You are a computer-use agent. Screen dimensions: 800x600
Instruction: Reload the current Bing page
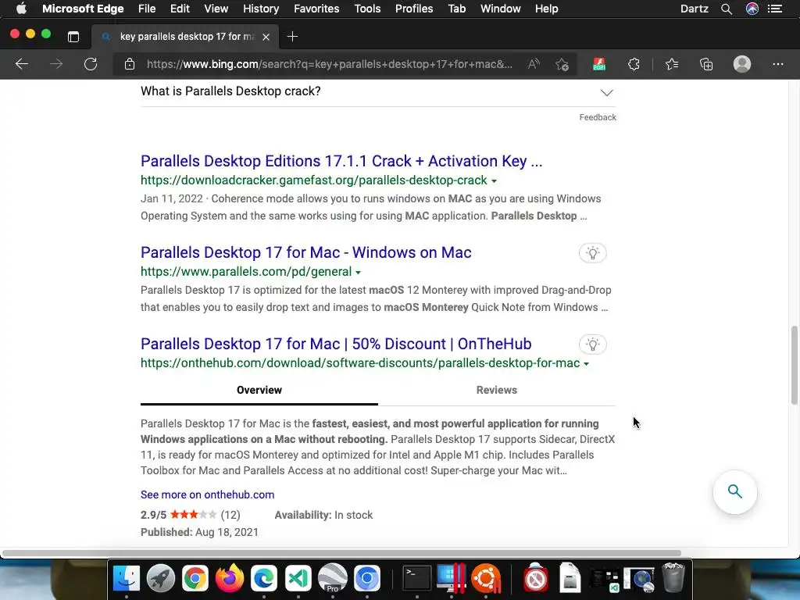pos(91,64)
